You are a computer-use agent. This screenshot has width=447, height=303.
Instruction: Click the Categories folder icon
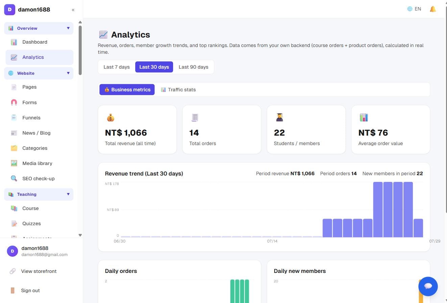pyautogui.click(x=14, y=148)
